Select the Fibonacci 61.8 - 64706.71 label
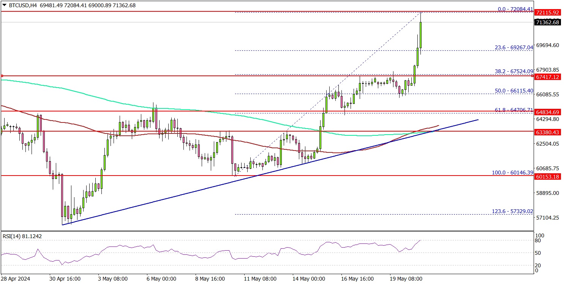The image size is (564, 284). click(513, 110)
